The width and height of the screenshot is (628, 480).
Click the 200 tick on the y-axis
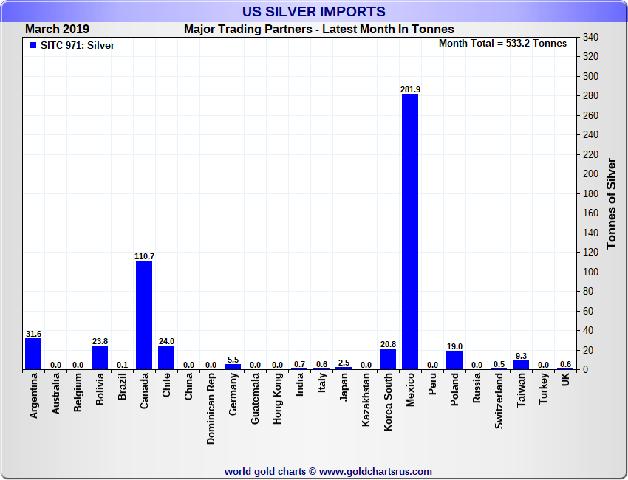[590, 174]
